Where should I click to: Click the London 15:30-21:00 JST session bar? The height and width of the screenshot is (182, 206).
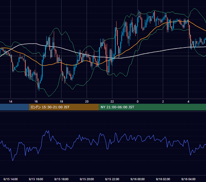point(64,107)
